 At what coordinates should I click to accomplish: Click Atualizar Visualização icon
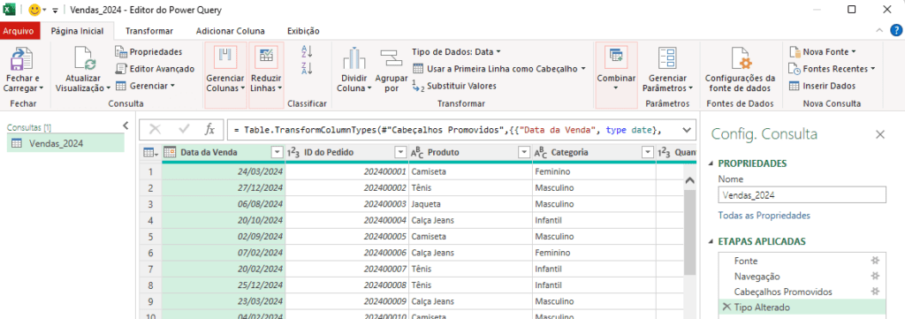[84, 58]
